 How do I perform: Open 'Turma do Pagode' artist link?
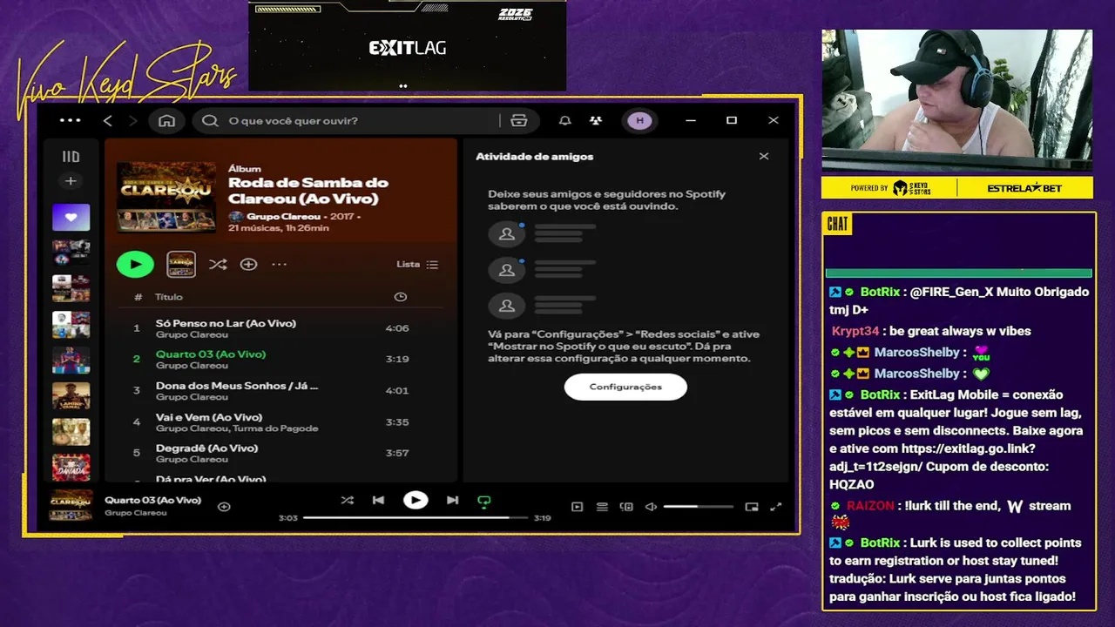(x=275, y=428)
